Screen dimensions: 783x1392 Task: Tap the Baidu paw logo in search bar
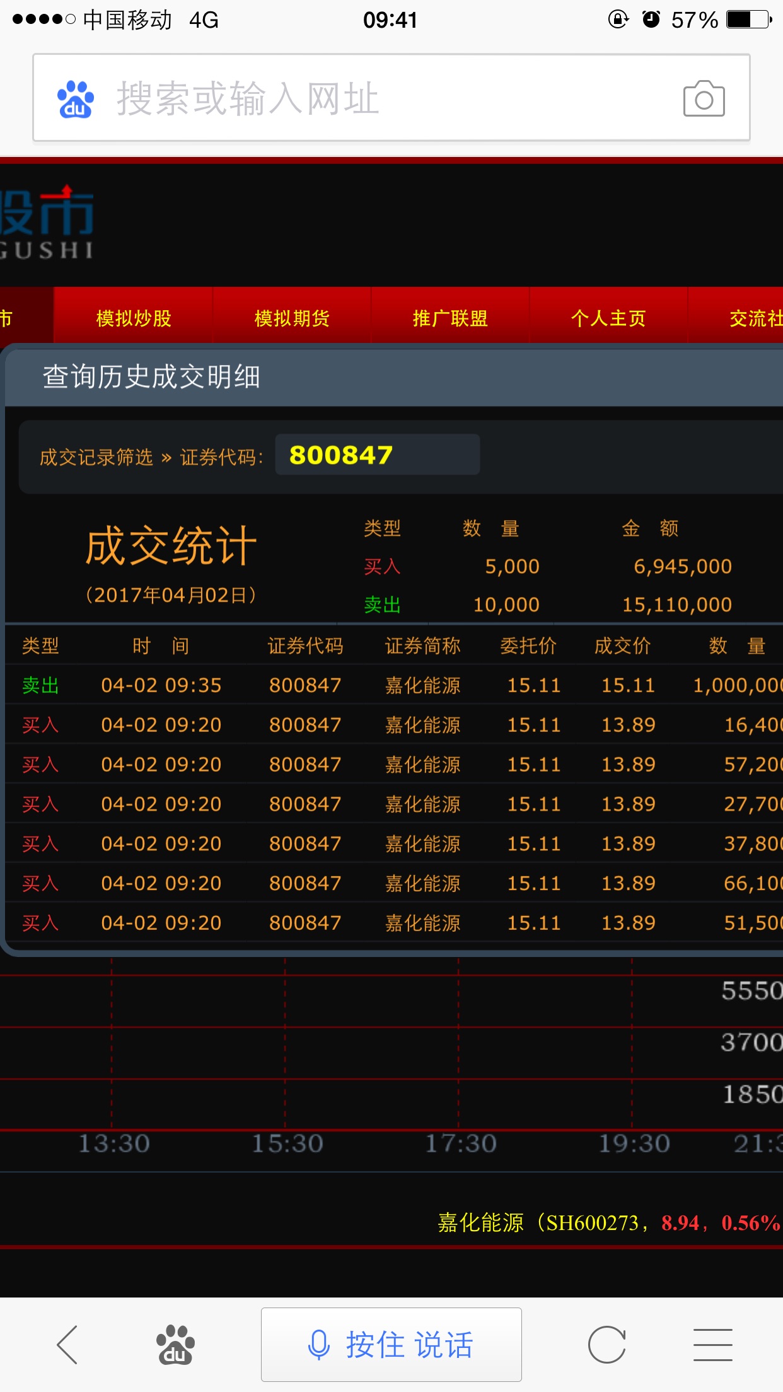(76, 99)
